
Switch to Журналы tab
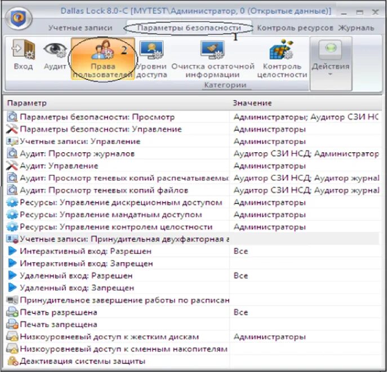pos(356,28)
